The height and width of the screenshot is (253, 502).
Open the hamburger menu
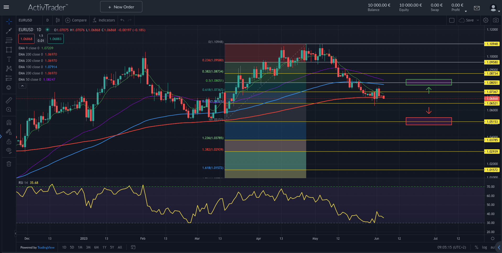pos(6,7)
